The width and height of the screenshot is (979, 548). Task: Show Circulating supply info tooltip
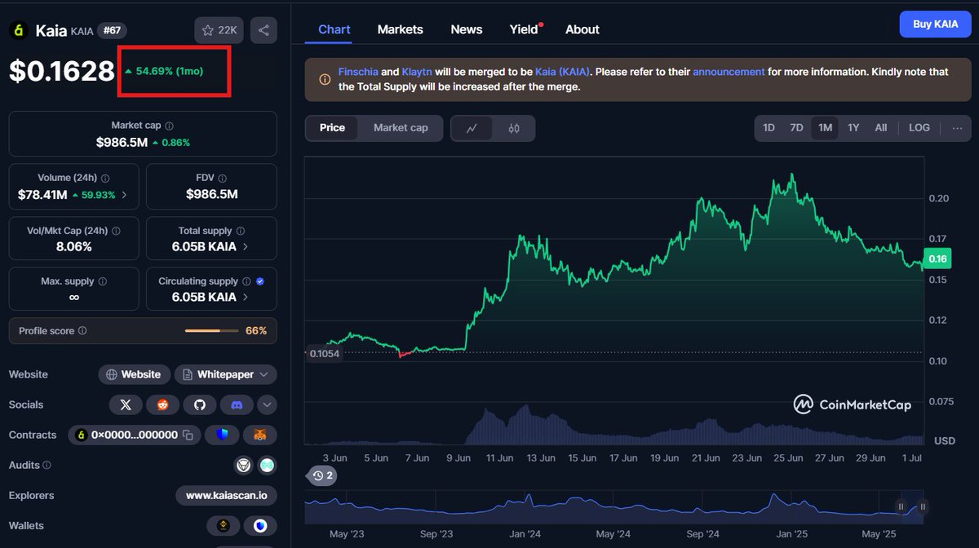point(246,281)
